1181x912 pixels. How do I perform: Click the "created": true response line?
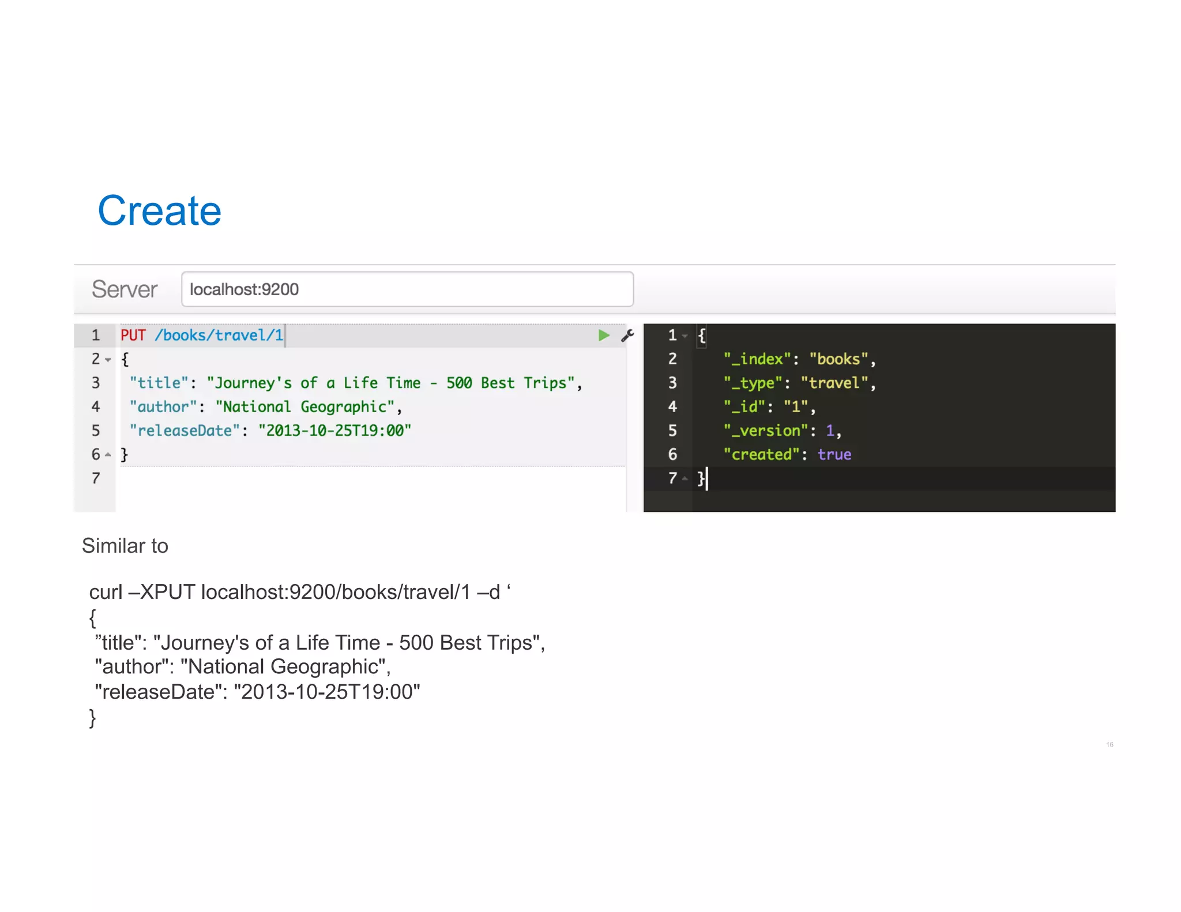coord(787,455)
